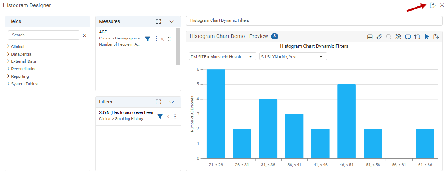
Task: Click the export icon next to the designer close button
Action: tap(432, 5)
